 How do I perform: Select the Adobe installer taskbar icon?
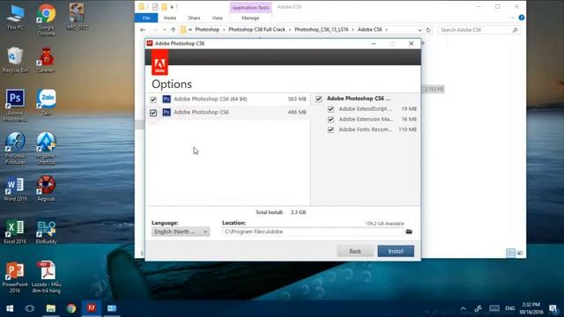point(92,308)
